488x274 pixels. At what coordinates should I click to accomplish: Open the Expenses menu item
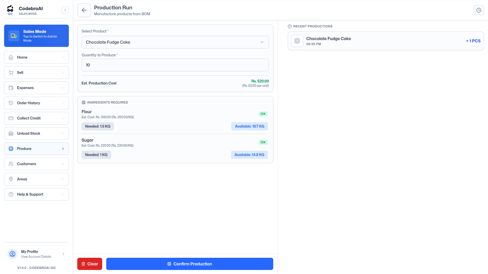(x=36, y=88)
